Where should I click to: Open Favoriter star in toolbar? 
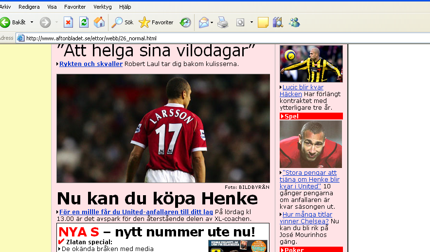pyautogui.click(x=156, y=22)
